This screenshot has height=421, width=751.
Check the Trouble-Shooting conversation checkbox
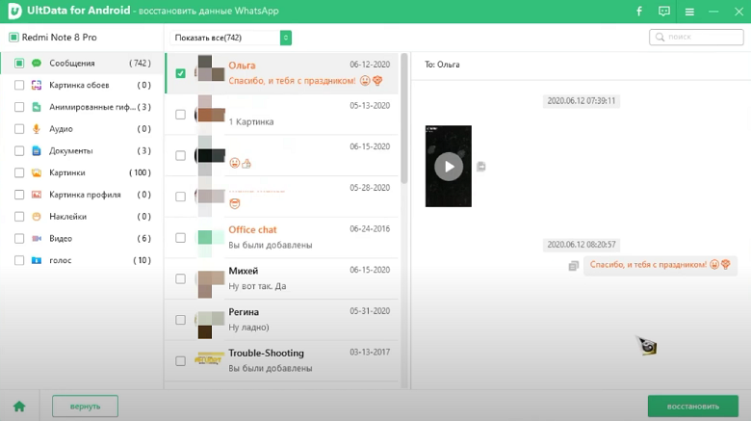(181, 361)
